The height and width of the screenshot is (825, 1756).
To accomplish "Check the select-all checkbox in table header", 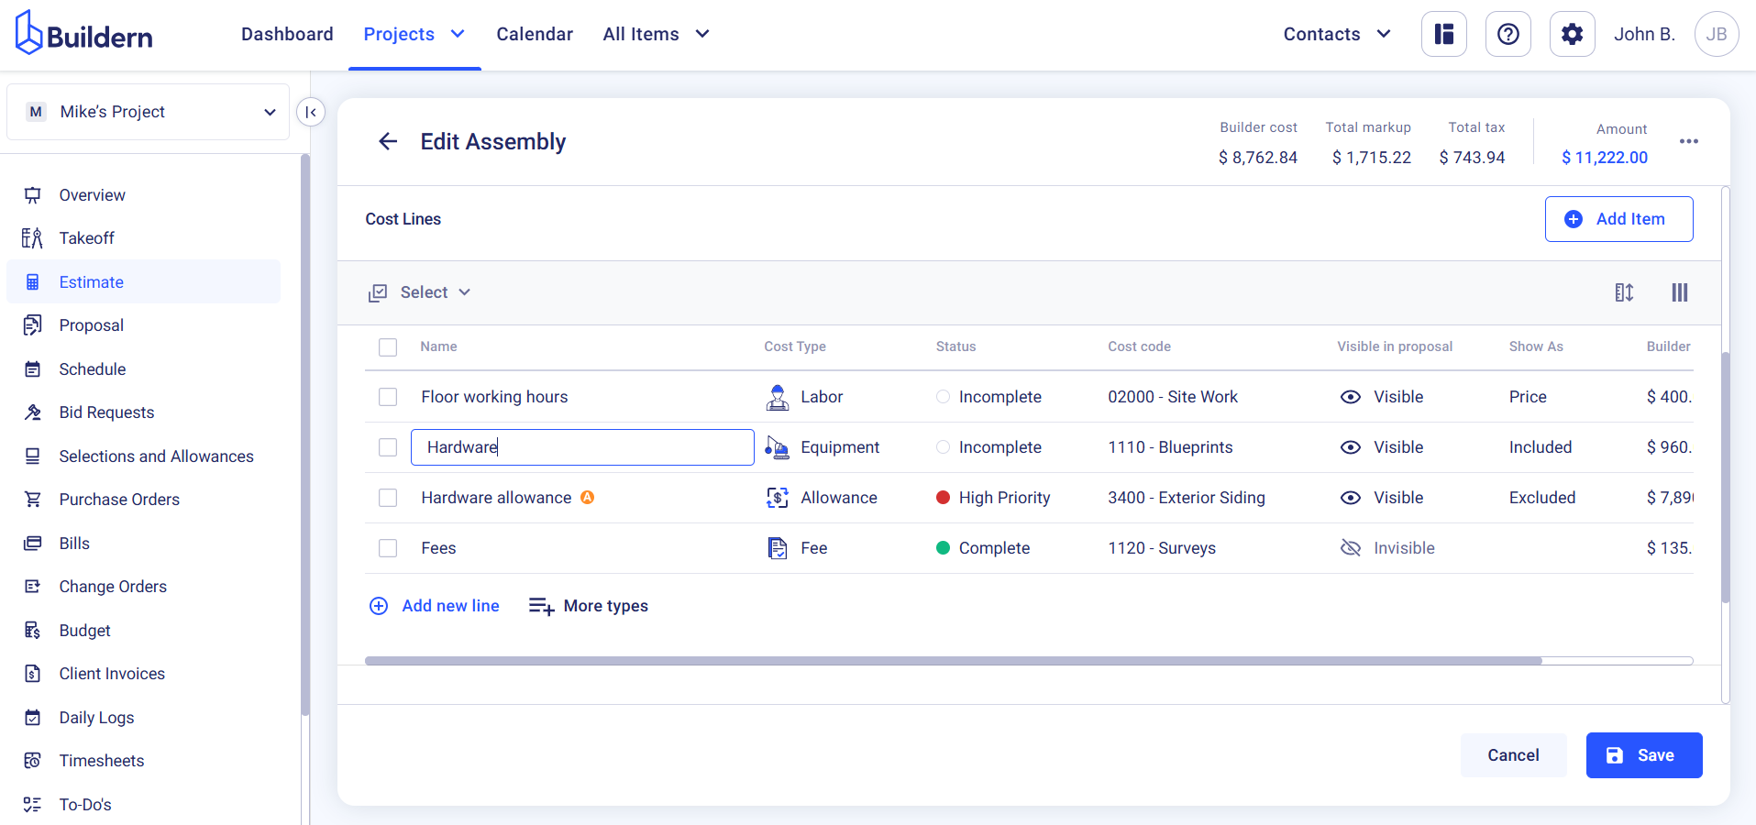I will pos(388,347).
